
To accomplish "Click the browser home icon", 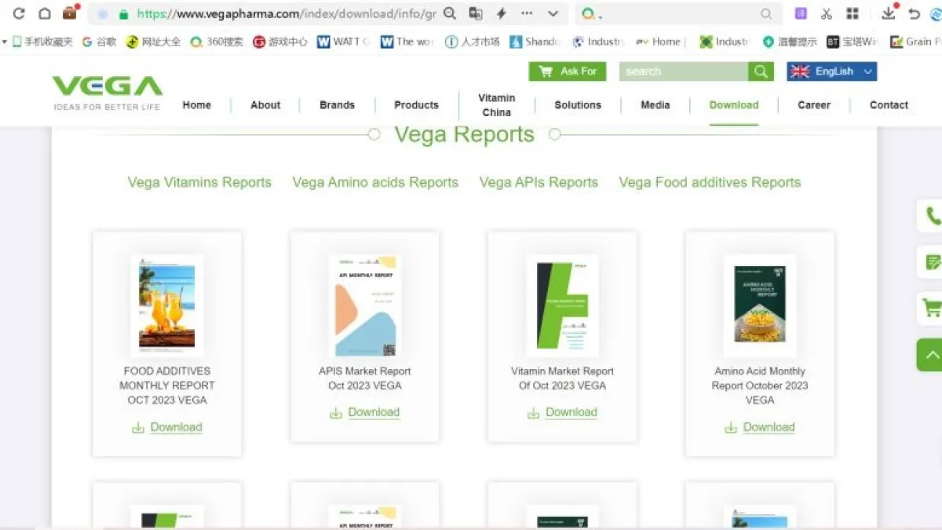I will [x=45, y=13].
